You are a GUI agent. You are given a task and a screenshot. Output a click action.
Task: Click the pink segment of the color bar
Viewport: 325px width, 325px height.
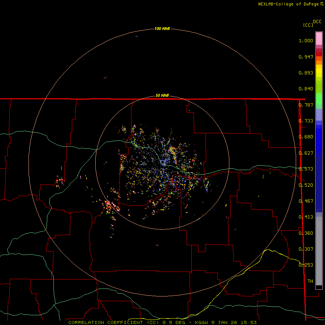coord(319,39)
